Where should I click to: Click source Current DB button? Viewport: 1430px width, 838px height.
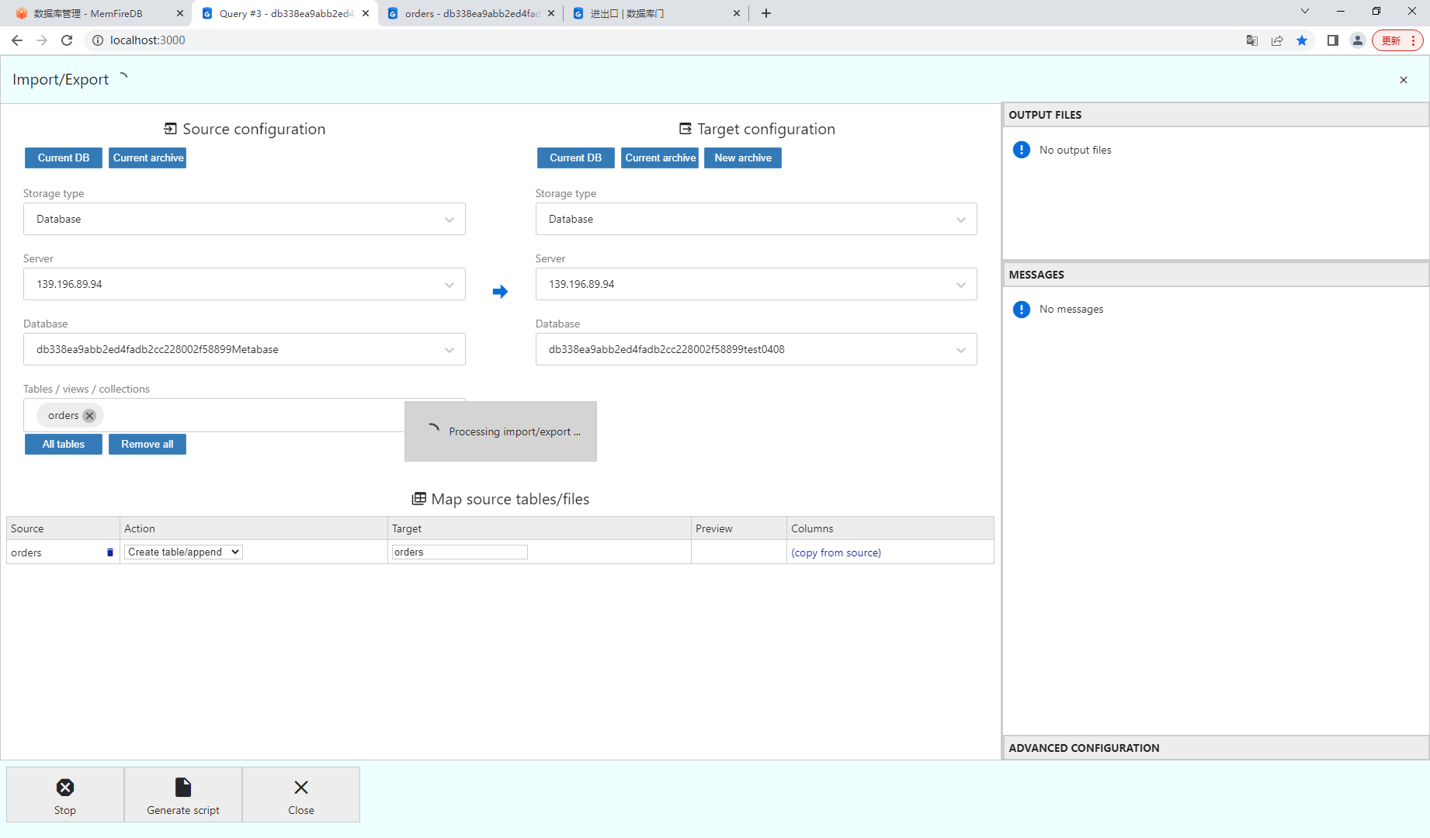click(x=64, y=158)
